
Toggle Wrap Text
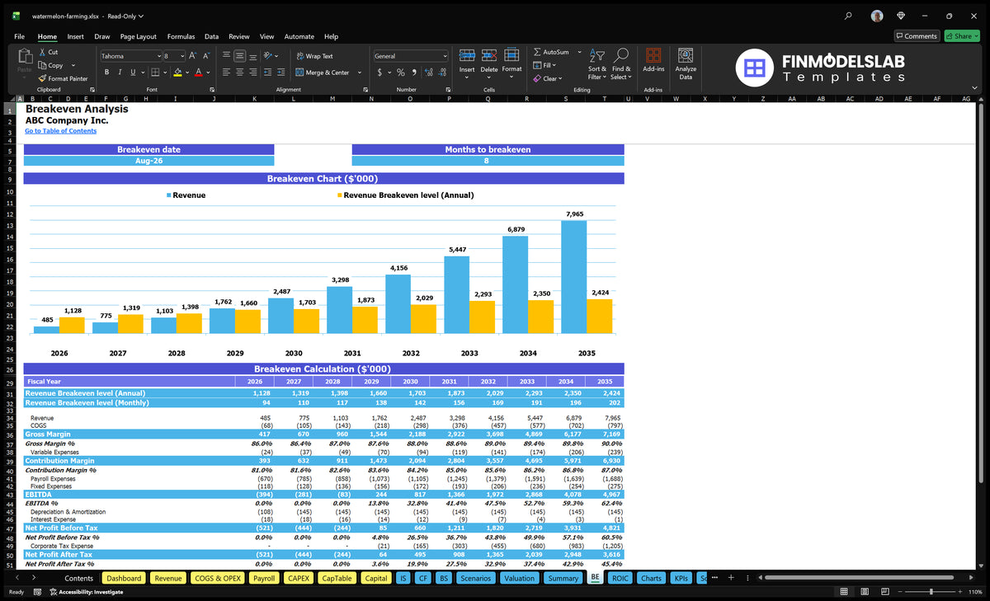(314, 56)
